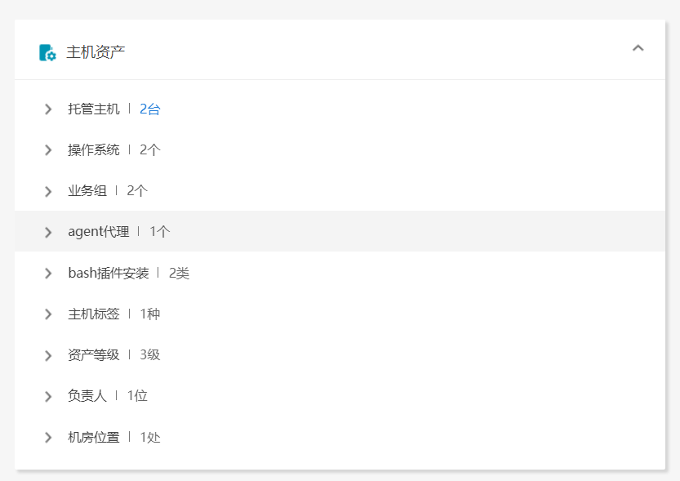Expand the 操作系统 row chevron
680x481 pixels.
tap(48, 150)
